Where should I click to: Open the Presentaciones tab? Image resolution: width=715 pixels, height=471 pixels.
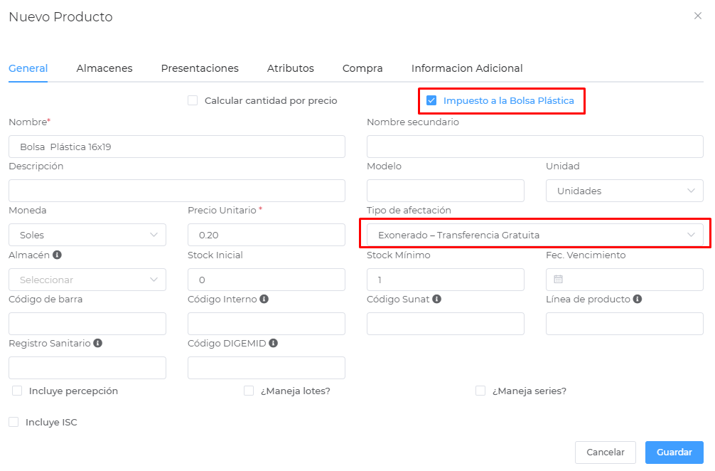200,68
